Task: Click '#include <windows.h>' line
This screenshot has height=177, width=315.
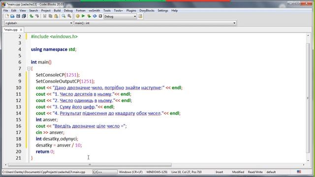Action: click(x=54, y=36)
